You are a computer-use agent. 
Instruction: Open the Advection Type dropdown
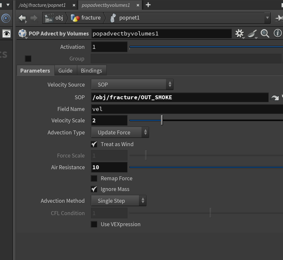pyautogui.click(x=120, y=132)
